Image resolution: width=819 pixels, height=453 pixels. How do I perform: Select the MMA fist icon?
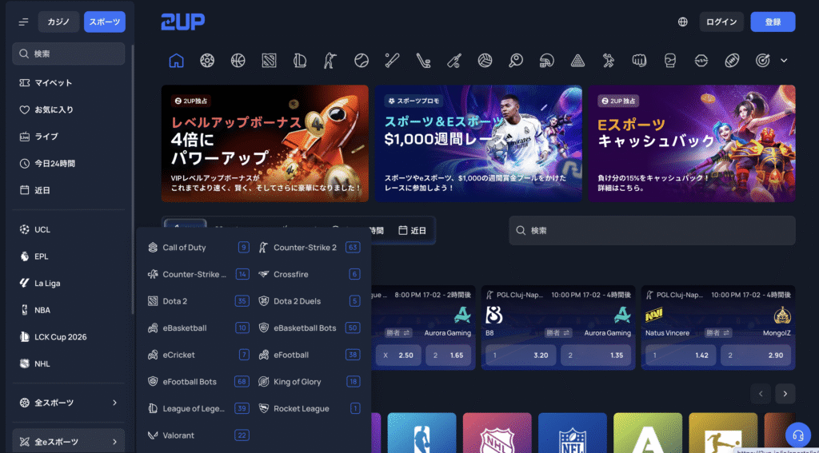coord(639,61)
